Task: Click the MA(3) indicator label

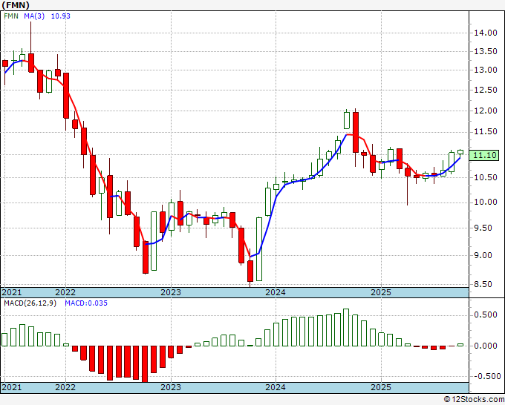Action: [x=34, y=16]
